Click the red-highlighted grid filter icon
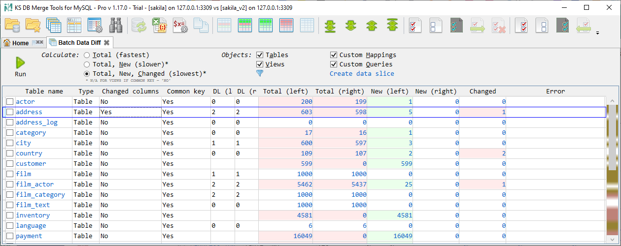The width and height of the screenshot is (621, 246). tap(286, 25)
